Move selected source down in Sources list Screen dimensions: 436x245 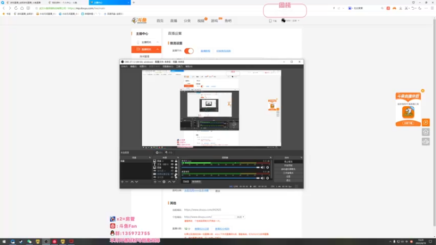(174, 182)
